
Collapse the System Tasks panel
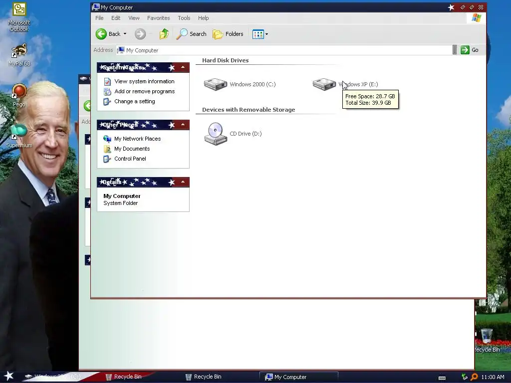pos(183,67)
